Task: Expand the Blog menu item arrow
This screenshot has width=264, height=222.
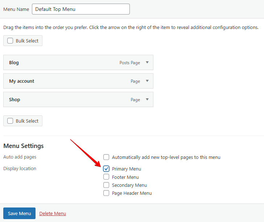Action: point(147,62)
